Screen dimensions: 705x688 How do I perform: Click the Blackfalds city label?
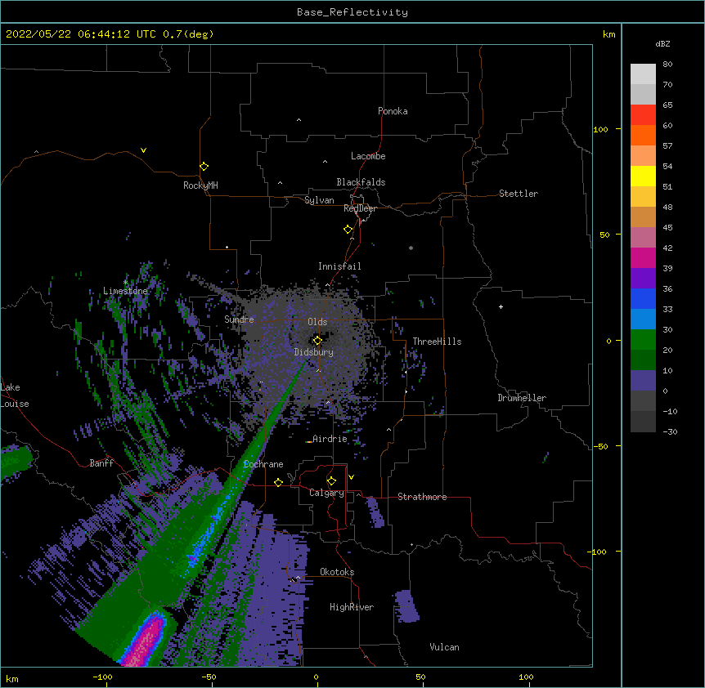coord(361,182)
